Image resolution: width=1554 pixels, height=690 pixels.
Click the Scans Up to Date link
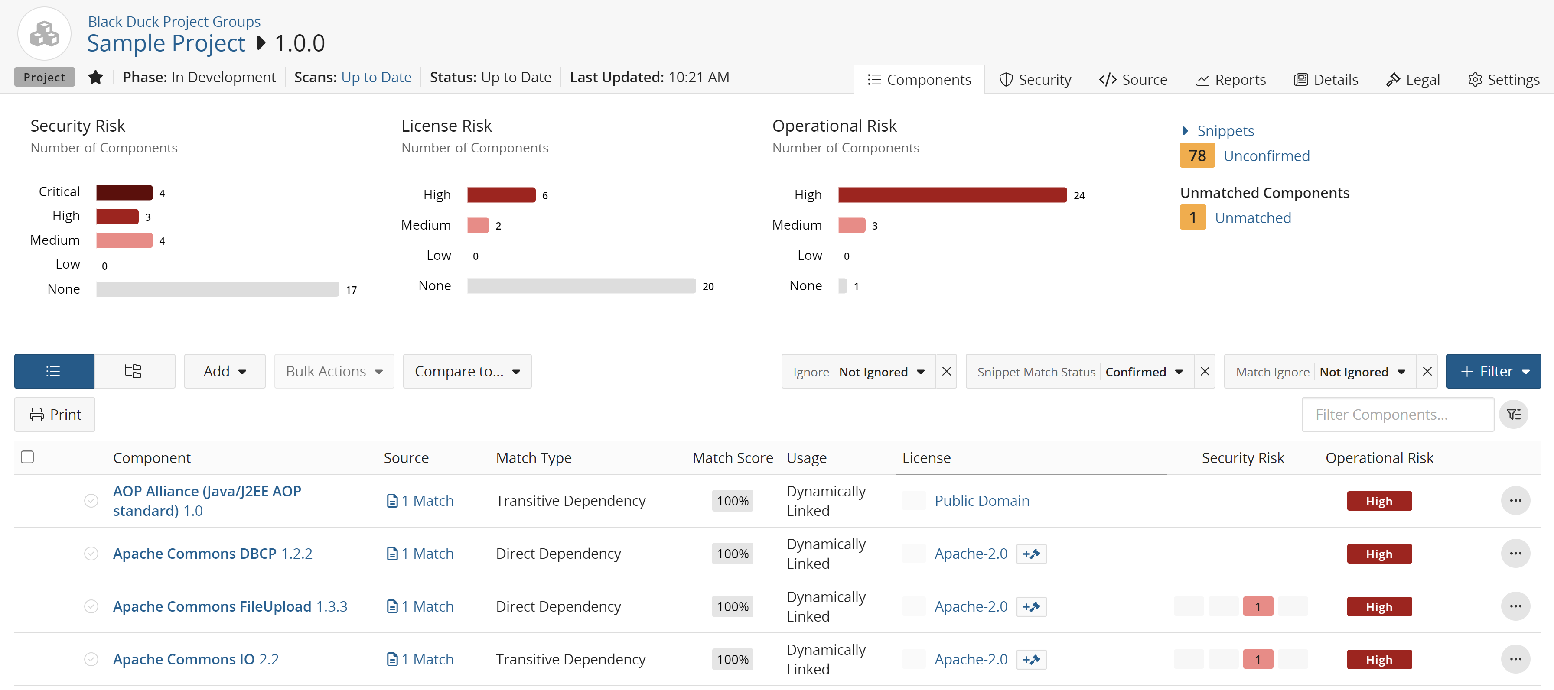(376, 77)
